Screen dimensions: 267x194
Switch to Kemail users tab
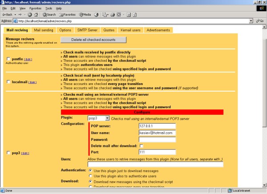coord(130,30)
